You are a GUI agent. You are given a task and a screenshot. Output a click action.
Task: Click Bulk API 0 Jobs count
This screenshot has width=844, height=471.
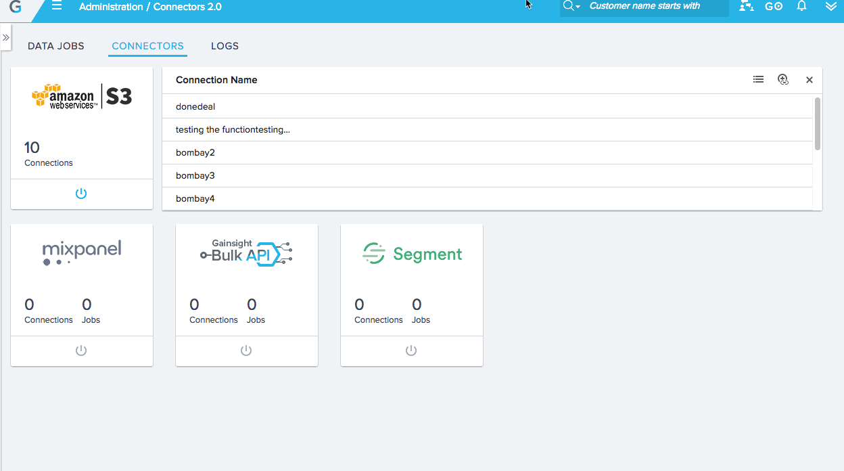tap(256, 311)
